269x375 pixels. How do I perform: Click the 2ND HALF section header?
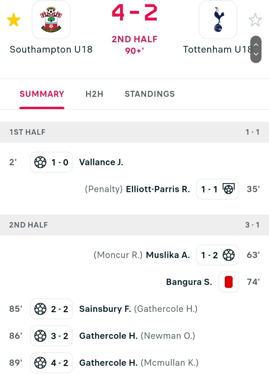134,225
